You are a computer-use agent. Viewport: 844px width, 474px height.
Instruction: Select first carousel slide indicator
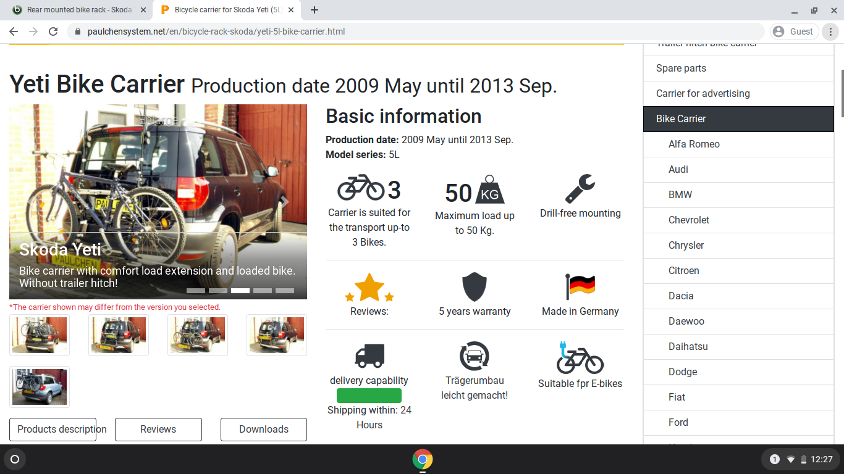196,291
